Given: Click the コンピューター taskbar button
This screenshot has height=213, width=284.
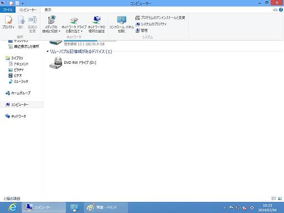Looking at the screenshot, I should pos(44,207).
